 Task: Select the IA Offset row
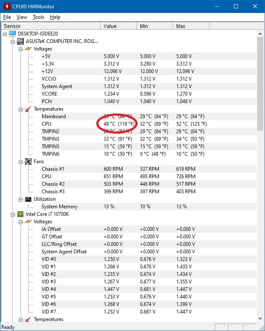click(x=149, y=229)
